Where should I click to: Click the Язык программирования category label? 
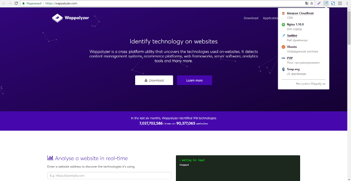[303, 63]
